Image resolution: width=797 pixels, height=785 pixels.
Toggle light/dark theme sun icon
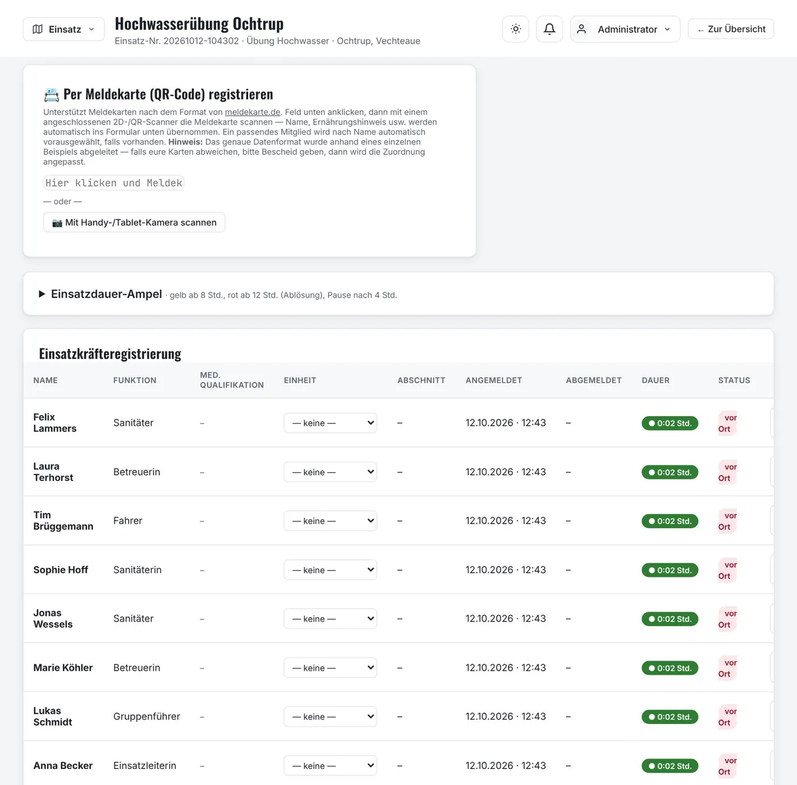pos(516,29)
